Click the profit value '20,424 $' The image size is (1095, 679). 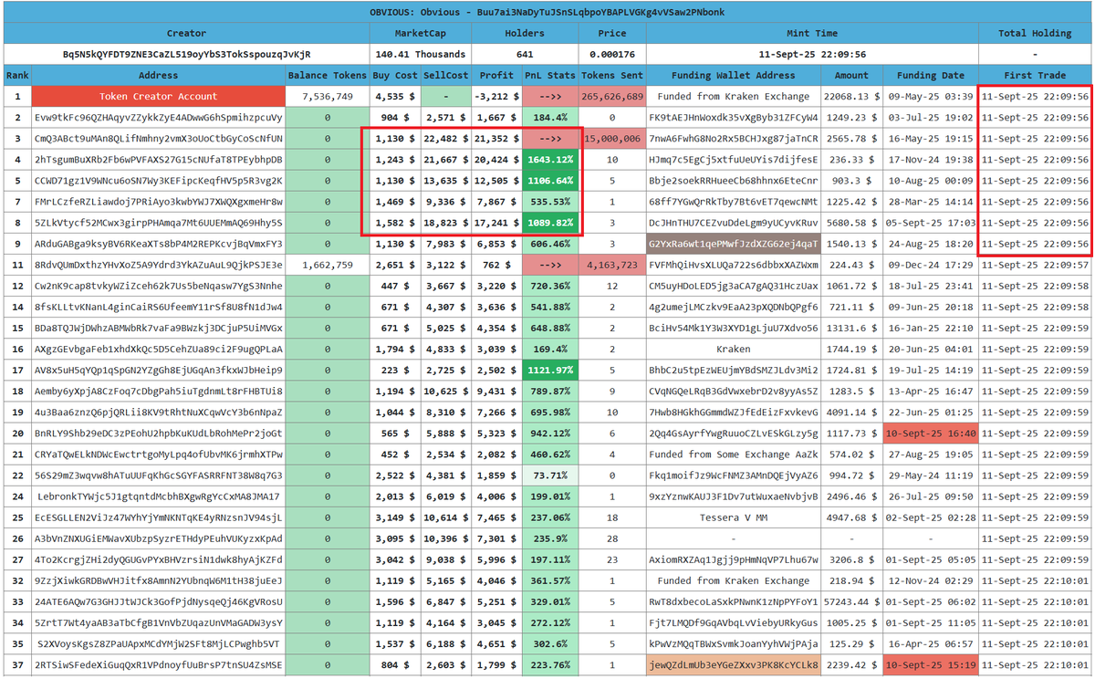pos(495,160)
